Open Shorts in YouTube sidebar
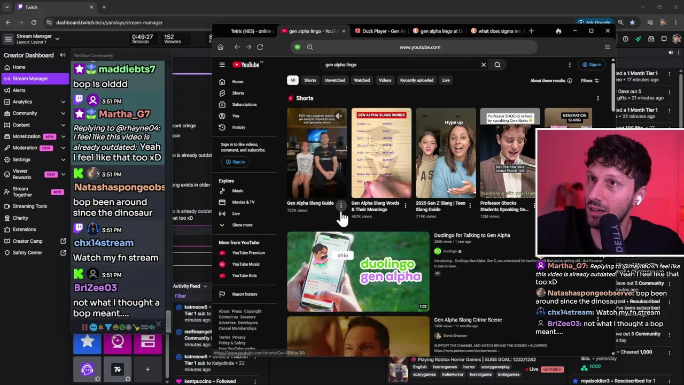Image resolution: width=684 pixels, height=385 pixels. 238,93
